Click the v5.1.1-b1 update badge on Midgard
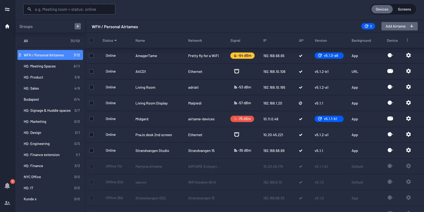Screen dimensions: 424x212 click(x=329, y=119)
